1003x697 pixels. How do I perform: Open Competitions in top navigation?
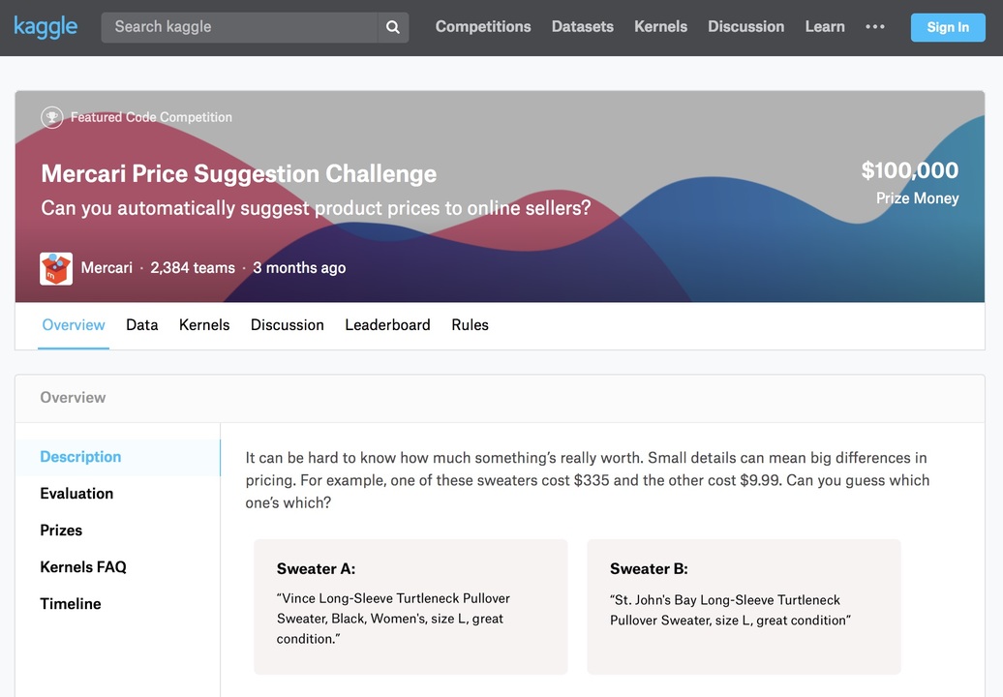coord(483,27)
